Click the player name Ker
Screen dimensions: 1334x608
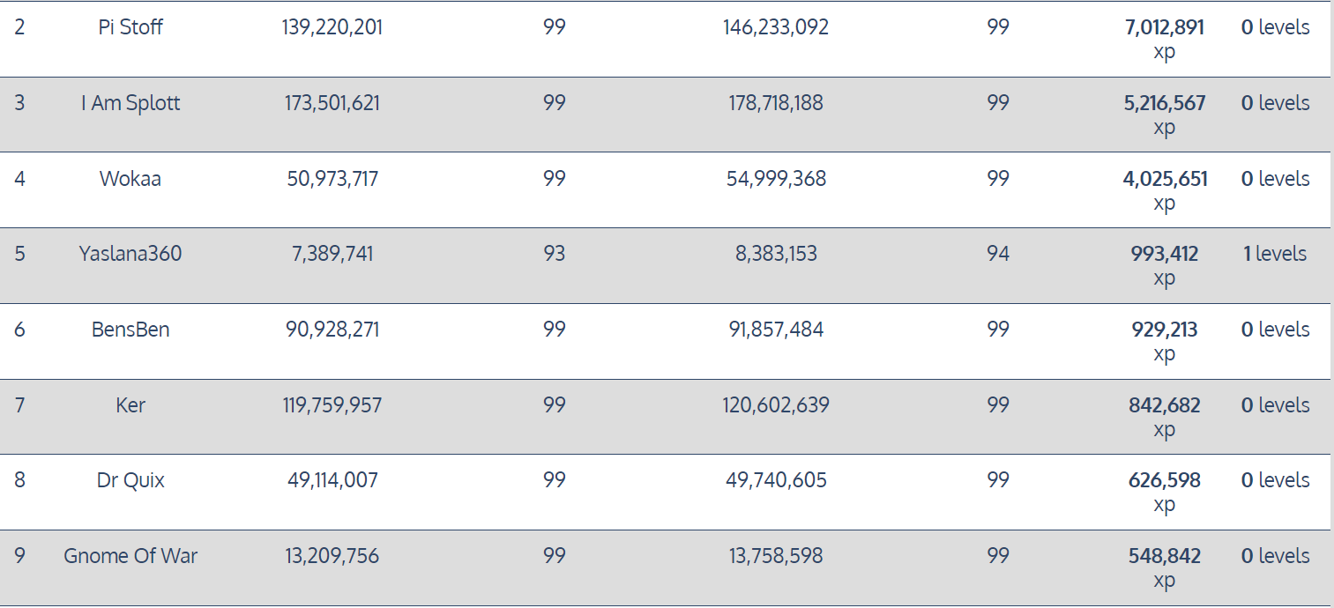point(130,405)
